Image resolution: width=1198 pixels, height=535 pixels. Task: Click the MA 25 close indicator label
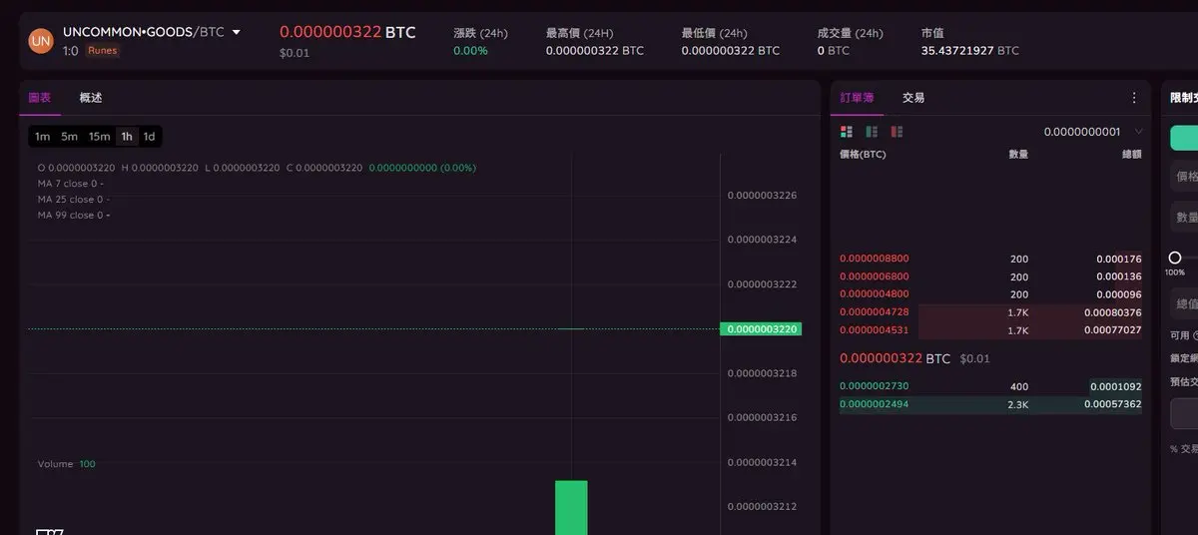point(73,200)
